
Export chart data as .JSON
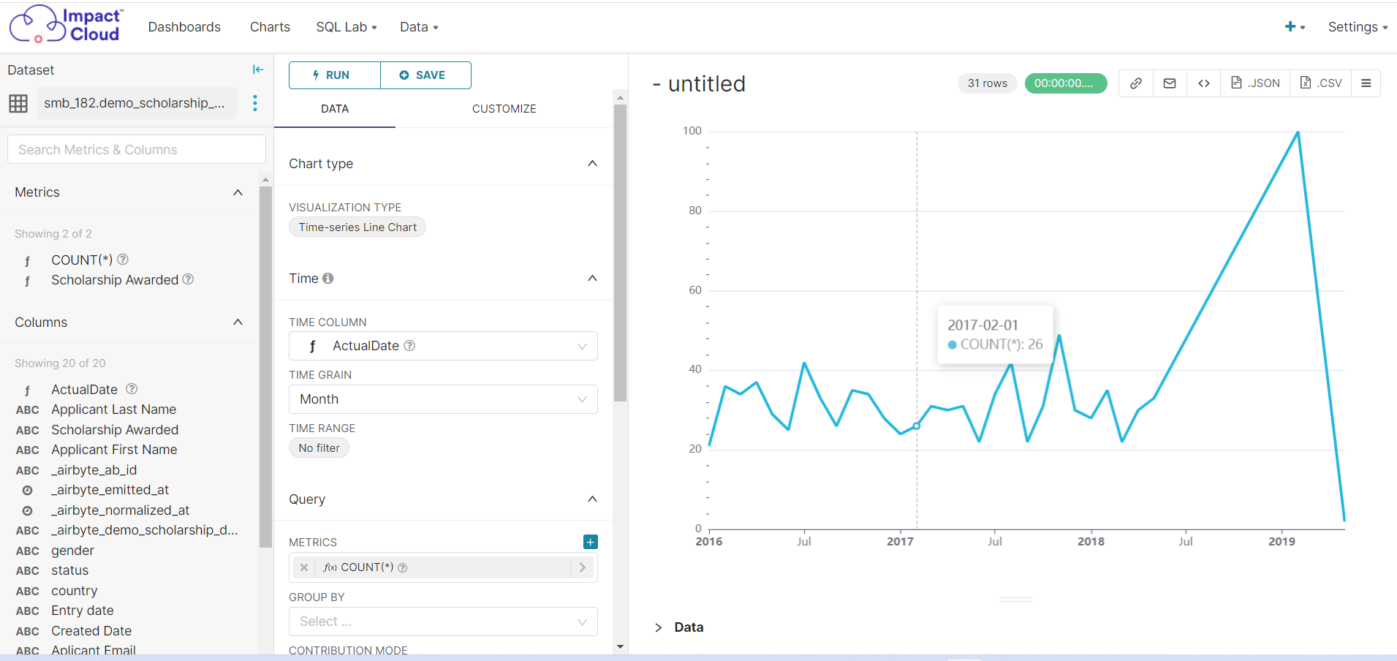[1254, 83]
